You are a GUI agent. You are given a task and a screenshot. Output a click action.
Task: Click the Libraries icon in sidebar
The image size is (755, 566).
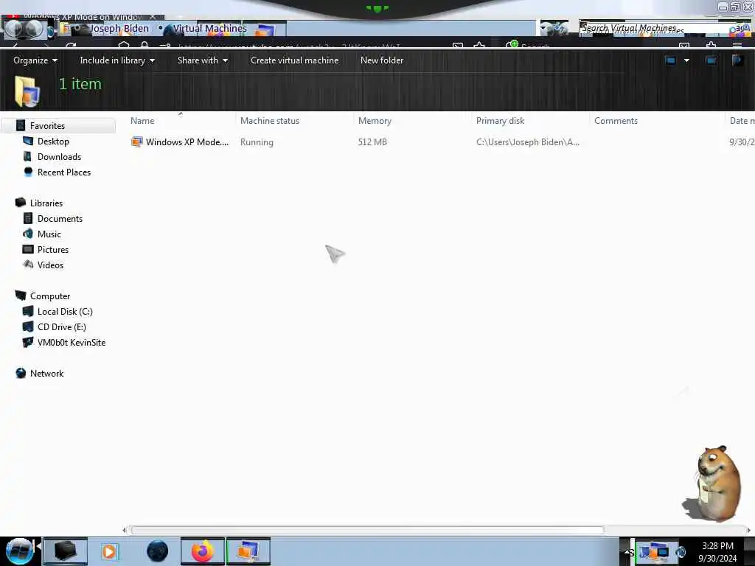20,203
